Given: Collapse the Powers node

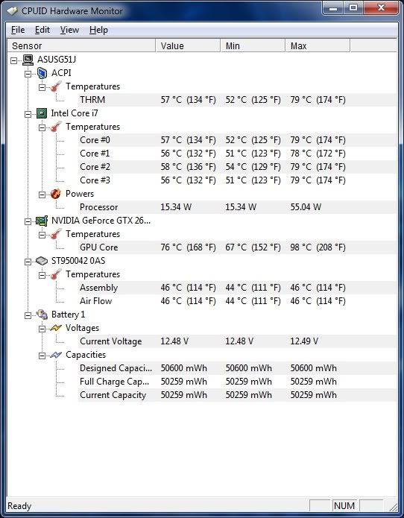Looking at the screenshot, I should pyautogui.click(x=42, y=195).
